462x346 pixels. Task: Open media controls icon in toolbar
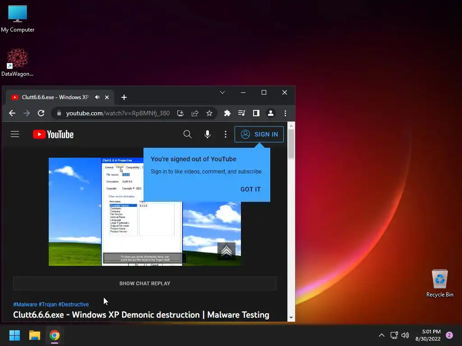(242, 113)
